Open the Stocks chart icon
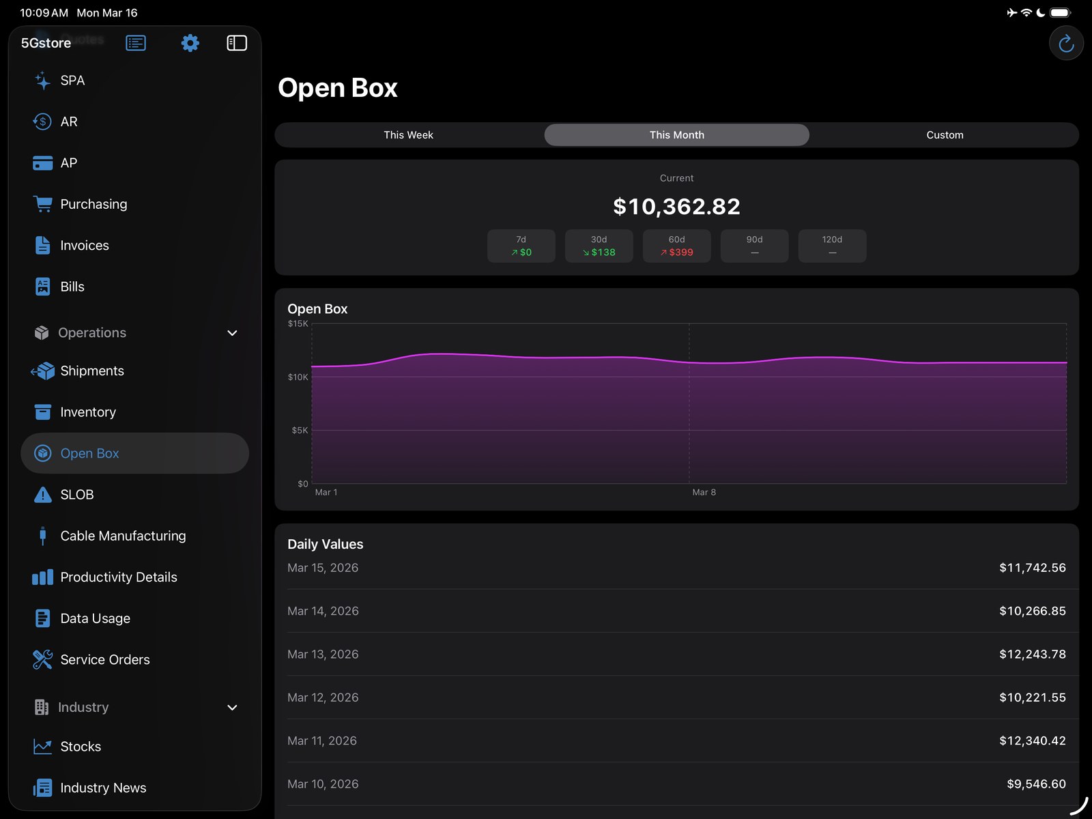This screenshot has width=1092, height=819. pyautogui.click(x=42, y=746)
